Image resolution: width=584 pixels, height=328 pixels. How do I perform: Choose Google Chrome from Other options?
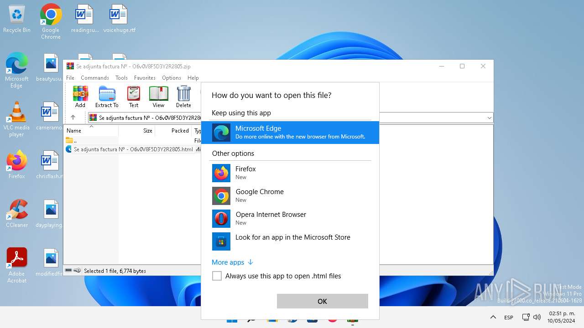point(290,196)
